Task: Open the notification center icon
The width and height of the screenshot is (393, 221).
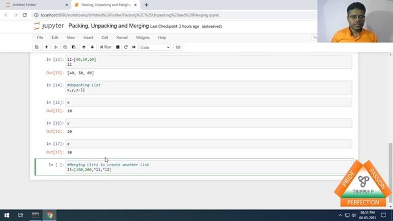Action: tap(383, 215)
